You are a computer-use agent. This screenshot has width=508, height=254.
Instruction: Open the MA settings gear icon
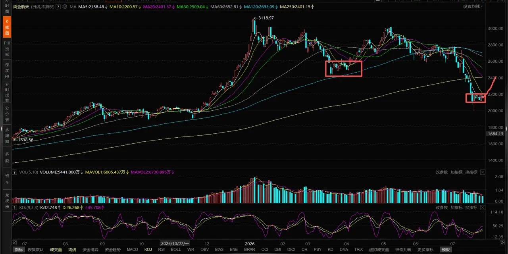coord(65,7)
